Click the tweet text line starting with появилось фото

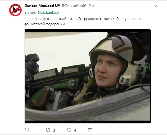tap(83, 19)
